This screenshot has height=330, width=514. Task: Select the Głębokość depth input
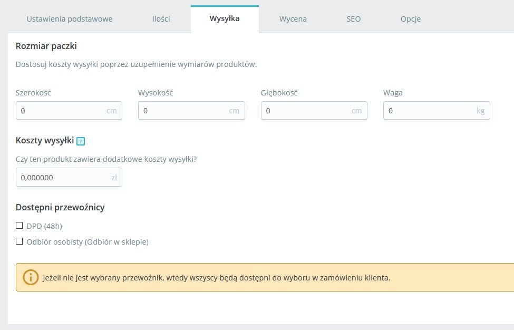coord(306,111)
